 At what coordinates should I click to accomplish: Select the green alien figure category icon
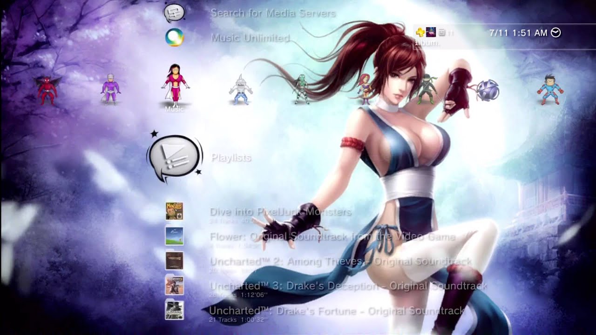pyautogui.click(x=301, y=89)
